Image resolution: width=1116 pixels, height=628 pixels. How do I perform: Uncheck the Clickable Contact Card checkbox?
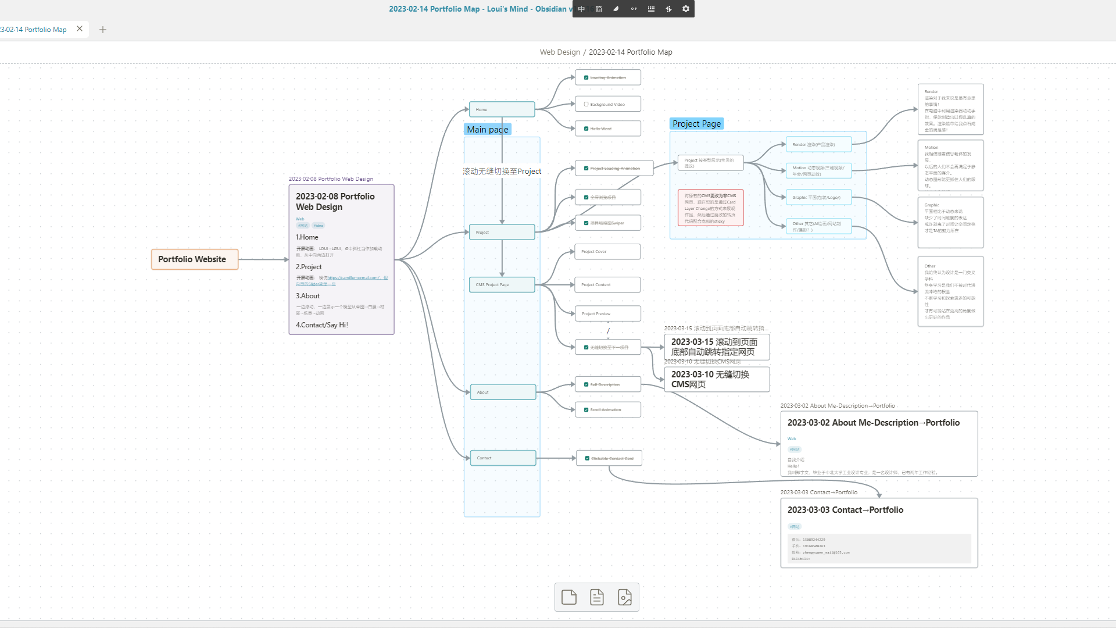[x=587, y=458]
